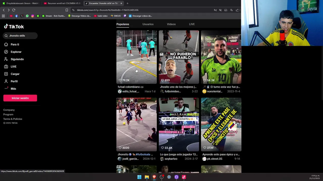Open caption 'Lo que juega este jugador 13...'
The image size is (323, 181).
179,154
